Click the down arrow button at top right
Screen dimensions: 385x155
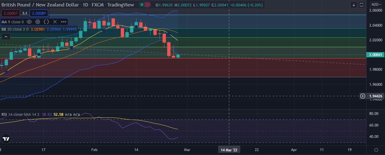(x=354, y=5)
